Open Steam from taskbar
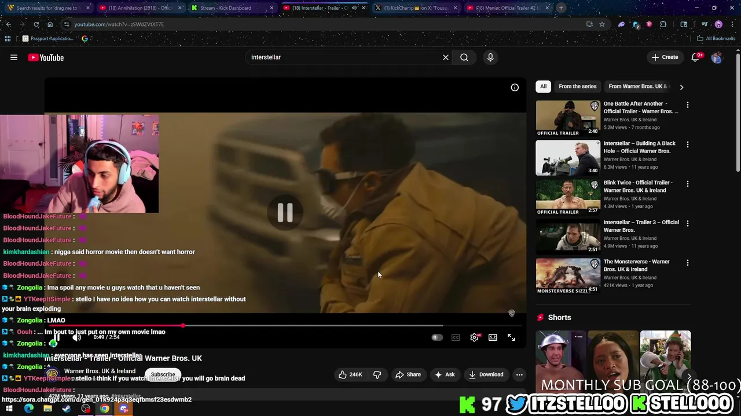Screen dimensions: 741x416 [x=67, y=408]
